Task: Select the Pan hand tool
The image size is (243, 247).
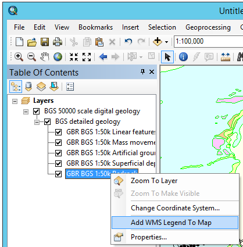Action: click(45, 57)
